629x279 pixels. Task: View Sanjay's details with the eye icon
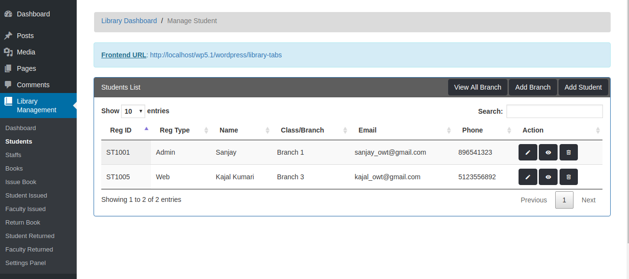548,152
